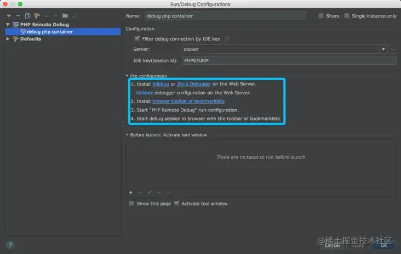The height and width of the screenshot is (254, 401).
Task: Toggle Filter debug connection by IDE key
Action: tap(138, 38)
